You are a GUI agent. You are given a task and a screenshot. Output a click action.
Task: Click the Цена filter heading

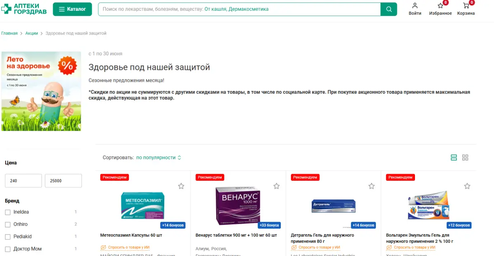tap(11, 163)
